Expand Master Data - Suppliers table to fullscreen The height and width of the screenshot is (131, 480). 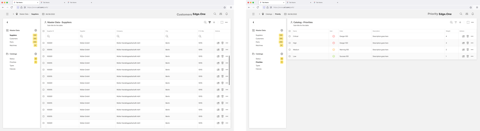click(222, 22)
